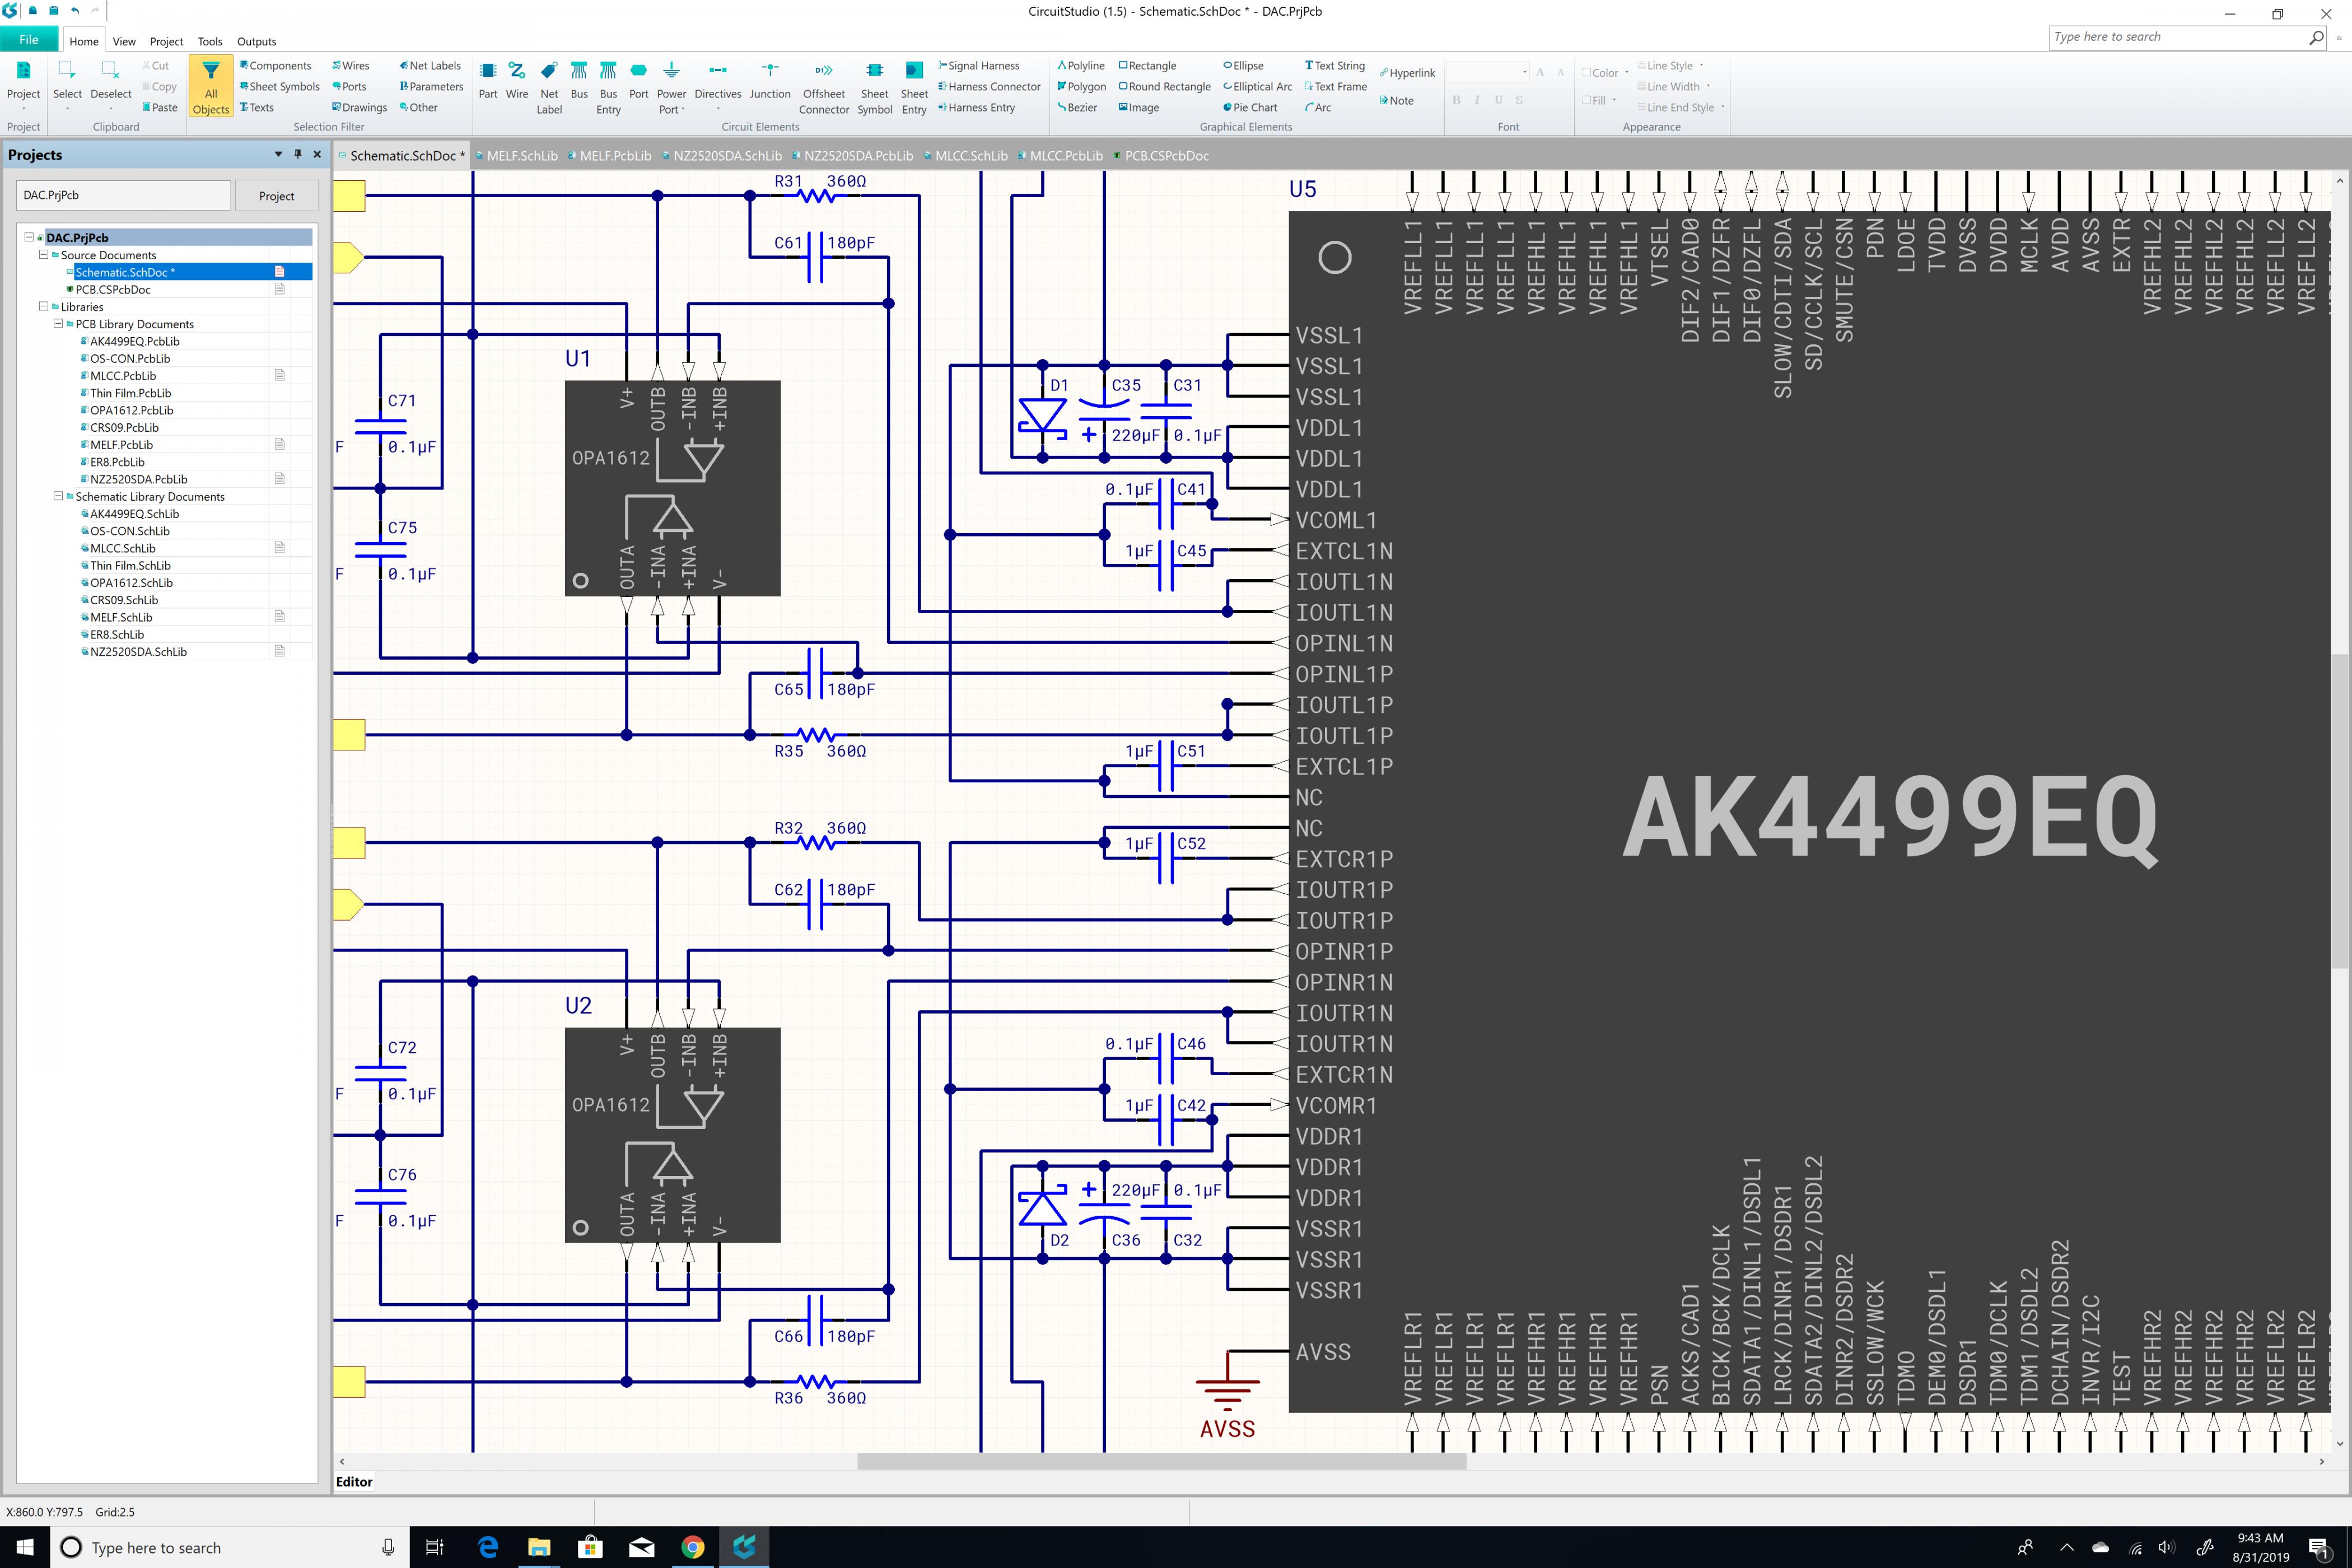The height and width of the screenshot is (1568, 2352).
Task: Toggle the Net Labels selection filter
Action: pyautogui.click(x=430, y=66)
